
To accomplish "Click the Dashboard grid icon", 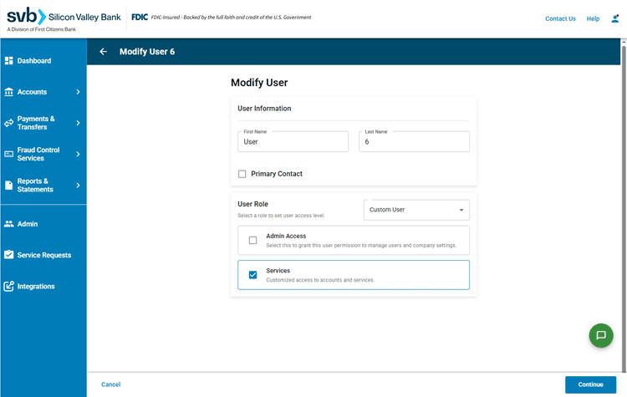I will 9,61.
